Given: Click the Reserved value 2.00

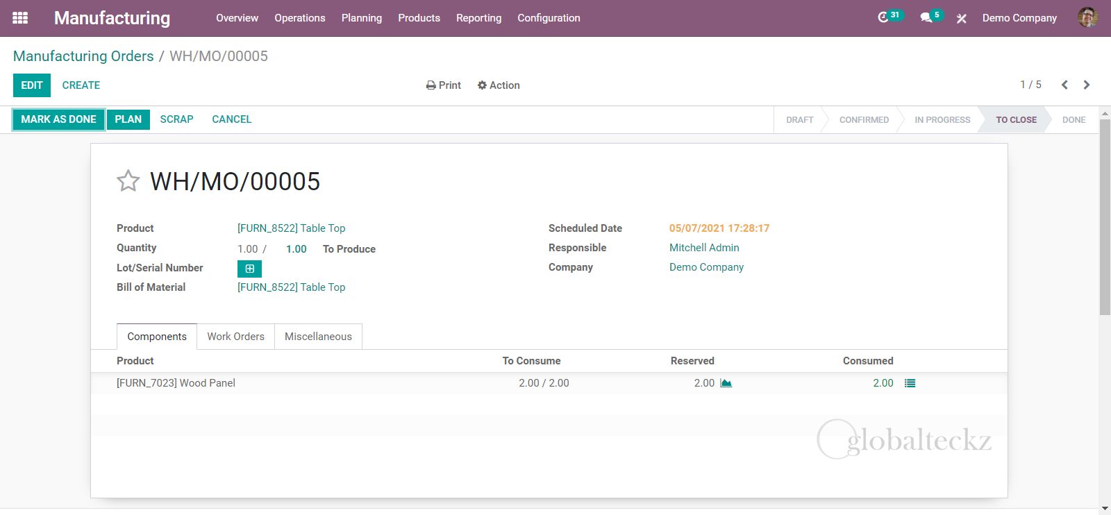Looking at the screenshot, I should 704,383.
